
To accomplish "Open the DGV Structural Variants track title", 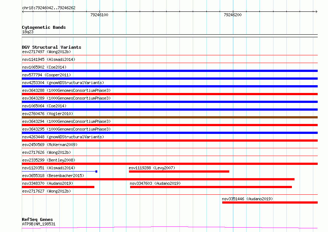I will pyautogui.click(x=52, y=47).
